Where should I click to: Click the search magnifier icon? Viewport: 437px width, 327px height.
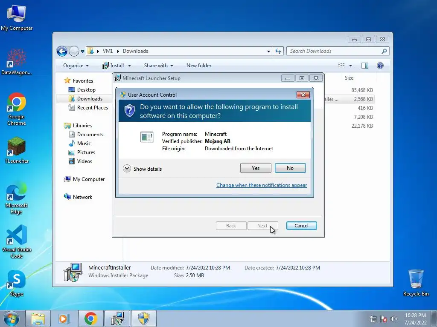384,51
